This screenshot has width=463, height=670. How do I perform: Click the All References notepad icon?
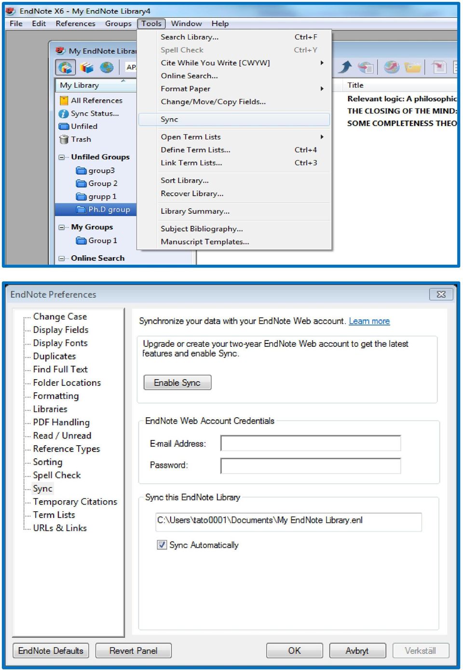pos(64,100)
